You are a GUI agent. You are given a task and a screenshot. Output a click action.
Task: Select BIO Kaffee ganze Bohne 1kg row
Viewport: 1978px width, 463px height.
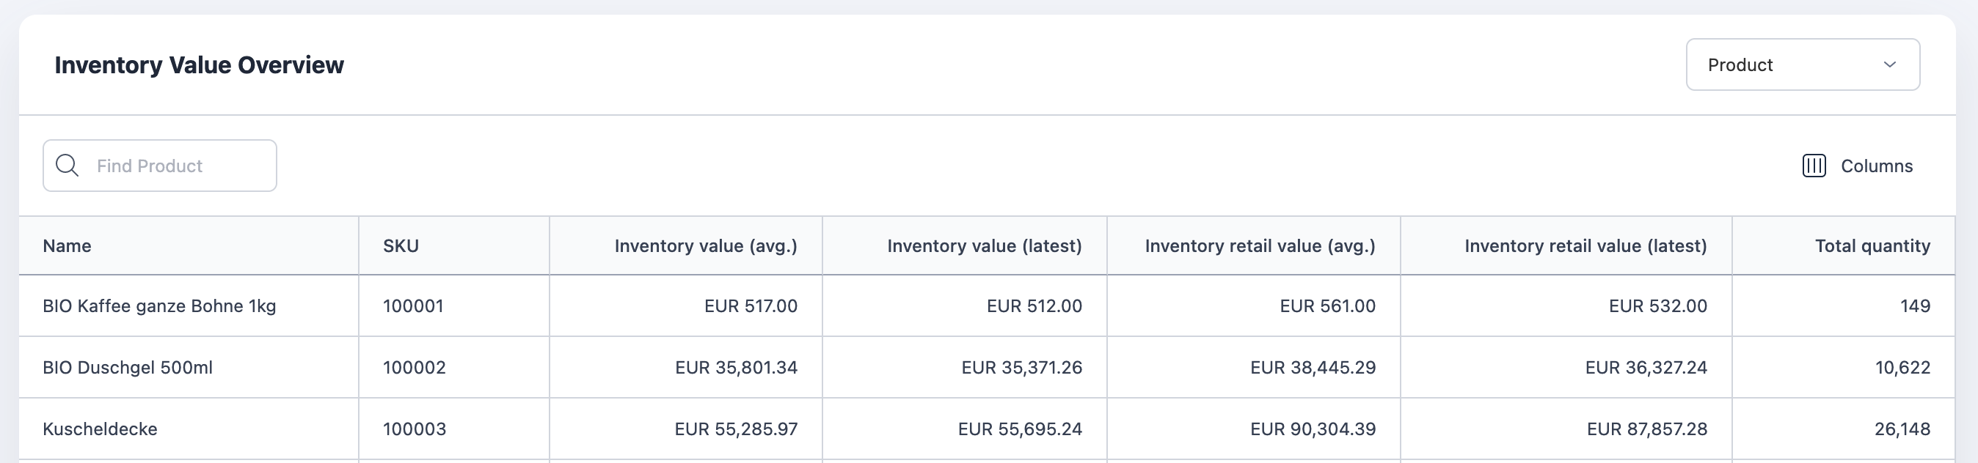(160, 305)
